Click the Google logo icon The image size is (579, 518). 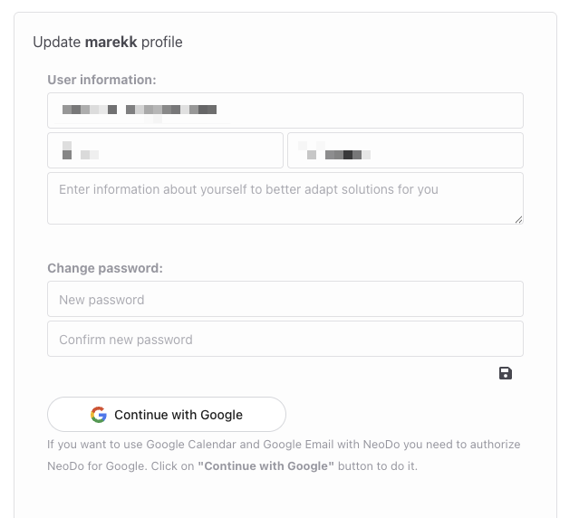coord(99,415)
